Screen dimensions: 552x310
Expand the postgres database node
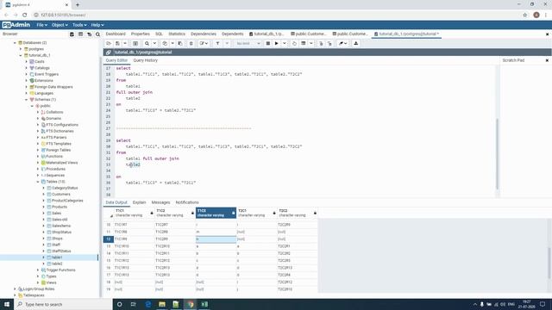(21, 49)
